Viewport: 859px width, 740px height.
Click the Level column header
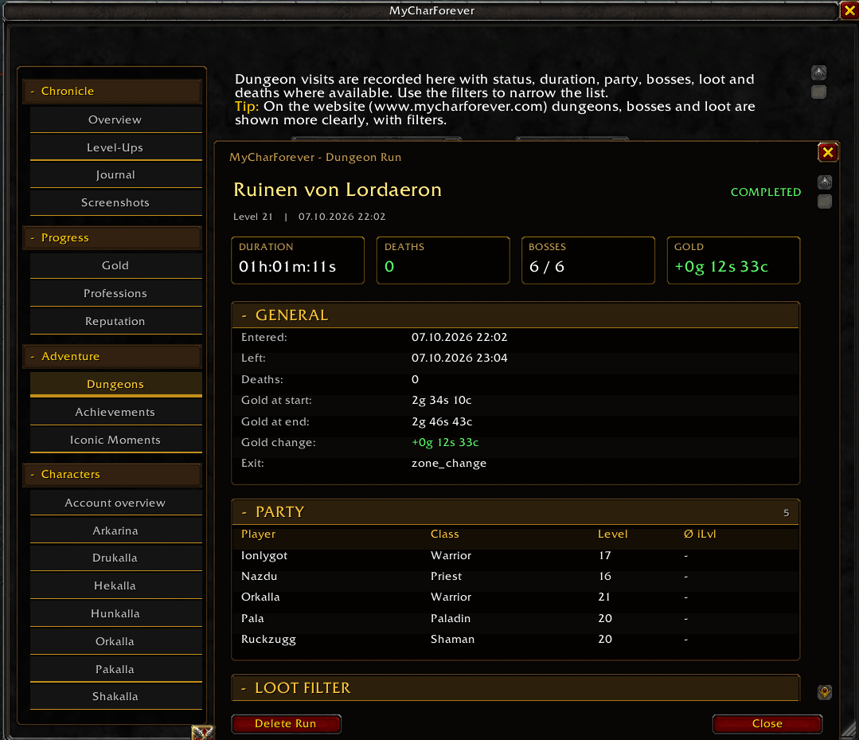click(612, 534)
